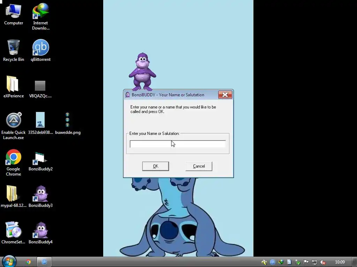Select Enable Quick Launch.exe icon

point(14,126)
